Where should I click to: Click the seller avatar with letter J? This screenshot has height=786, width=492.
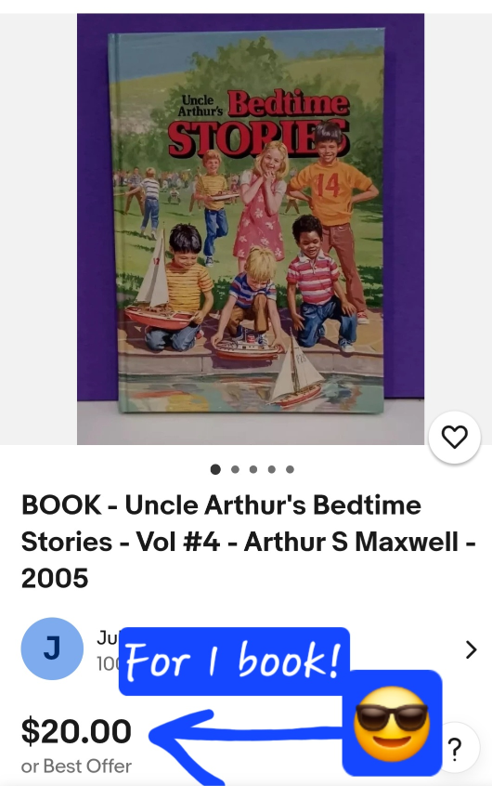click(52, 648)
